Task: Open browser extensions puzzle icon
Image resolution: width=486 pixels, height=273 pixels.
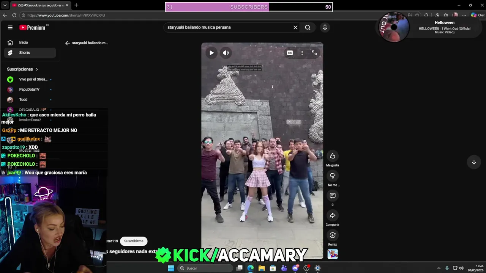Action: pos(426,15)
